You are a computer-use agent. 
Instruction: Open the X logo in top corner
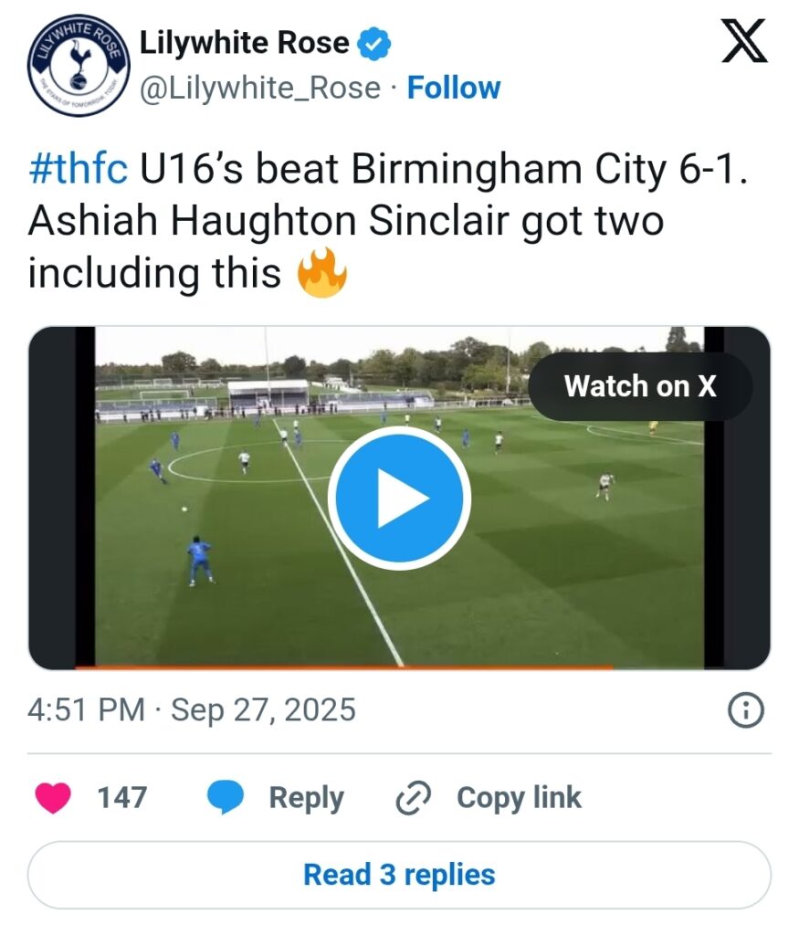(x=744, y=40)
